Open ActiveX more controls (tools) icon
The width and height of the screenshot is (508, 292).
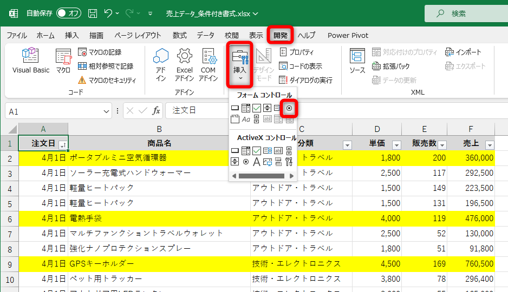(x=289, y=161)
